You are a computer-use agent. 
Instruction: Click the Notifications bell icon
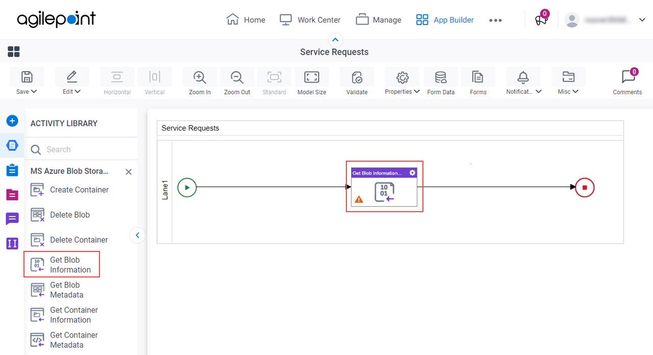[x=523, y=77]
